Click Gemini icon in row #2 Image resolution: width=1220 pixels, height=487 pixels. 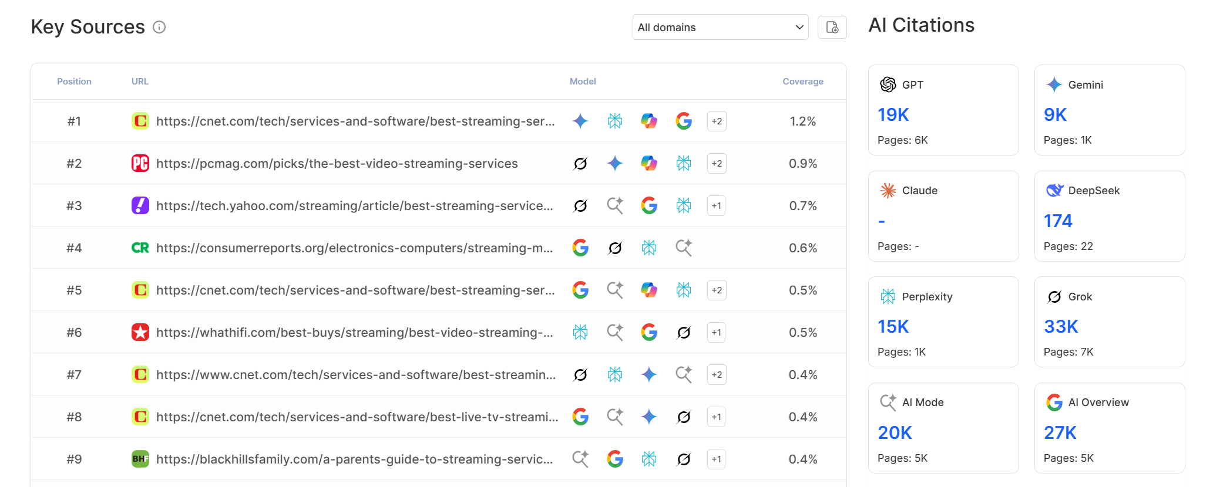pos(615,163)
